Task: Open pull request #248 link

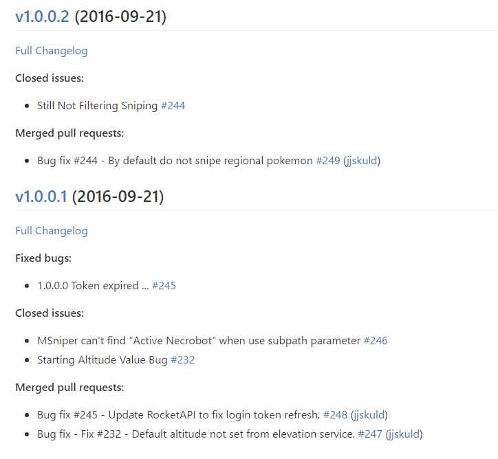Action: click(x=336, y=414)
